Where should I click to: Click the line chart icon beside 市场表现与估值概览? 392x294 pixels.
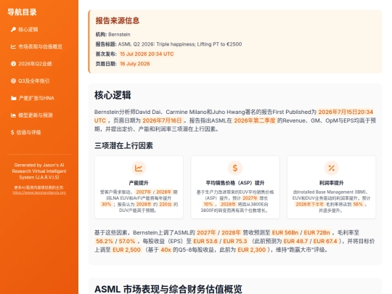pyautogui.click(x=13, y=46)
